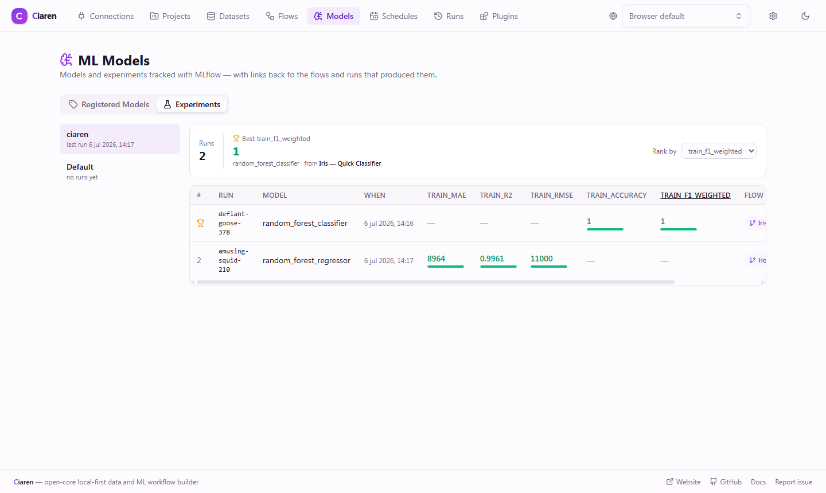Toggle dark mode moon icon
This screenshot has width=826, height=493.
tap(805, 16)
